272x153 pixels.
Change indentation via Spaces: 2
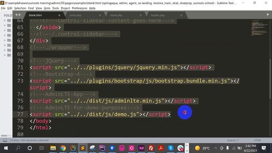(x=232, y=140)
